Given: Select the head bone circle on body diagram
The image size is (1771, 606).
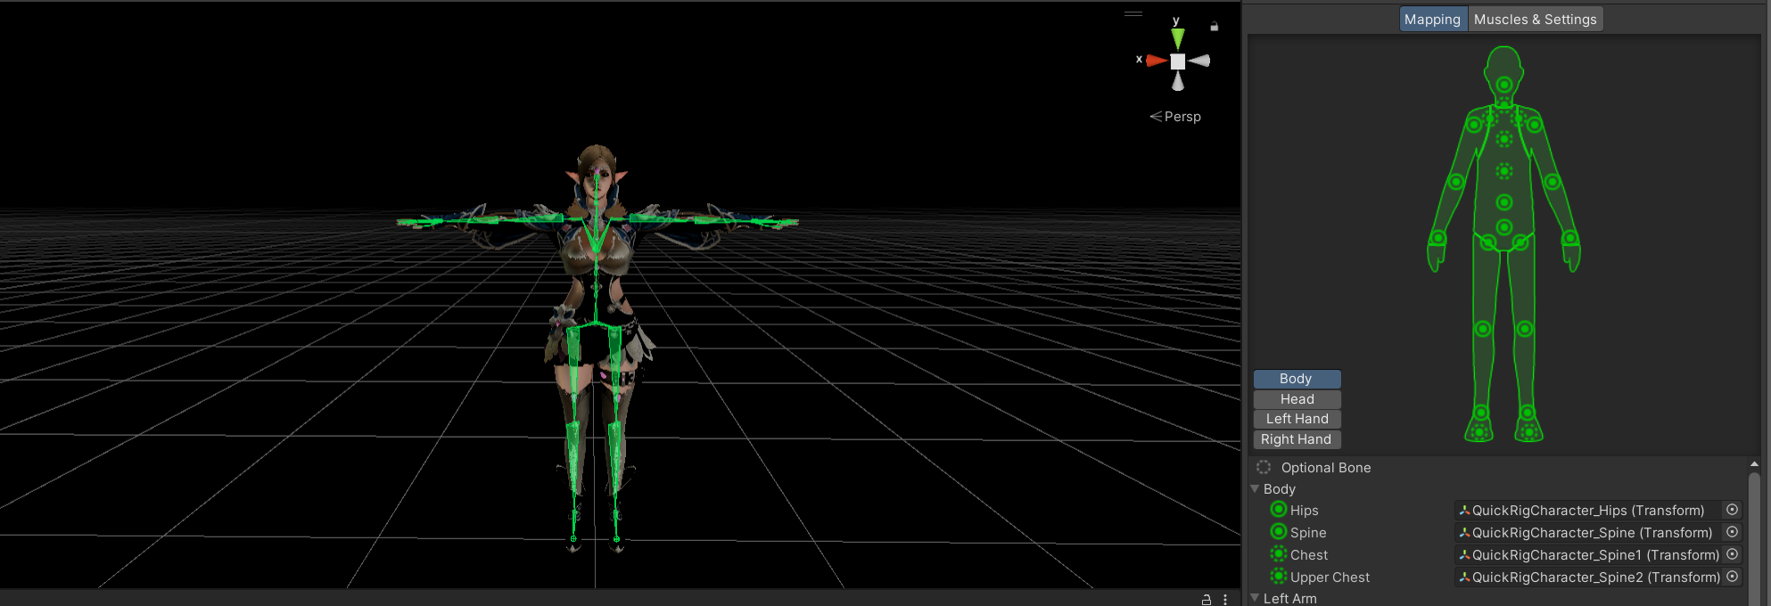Looking at the screenshot, I should click(x=1504, y=85).
